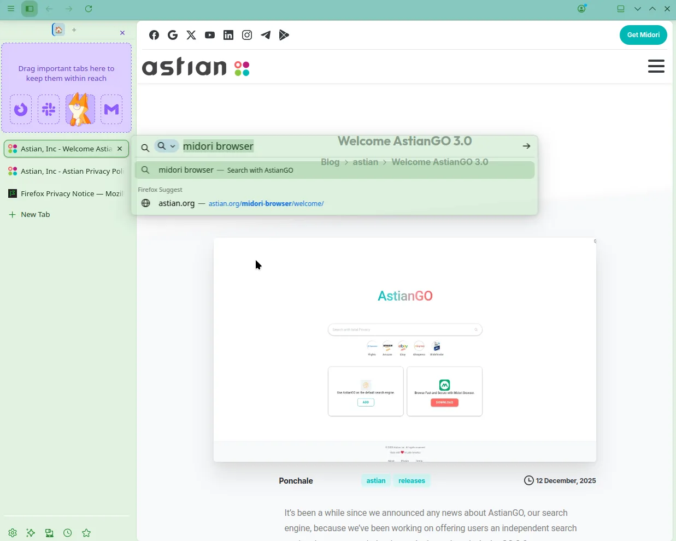Close the pinned tabs hint panel
Viewport: 676px width, 541px height.
[x=122, y=33]
